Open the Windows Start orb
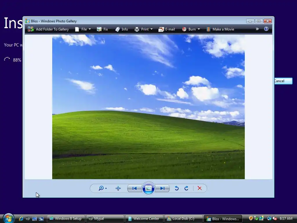Screen dimensions: 297x223 (8, 218)
